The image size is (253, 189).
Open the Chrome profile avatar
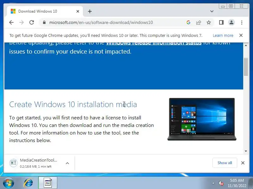[x=231, y=22]
